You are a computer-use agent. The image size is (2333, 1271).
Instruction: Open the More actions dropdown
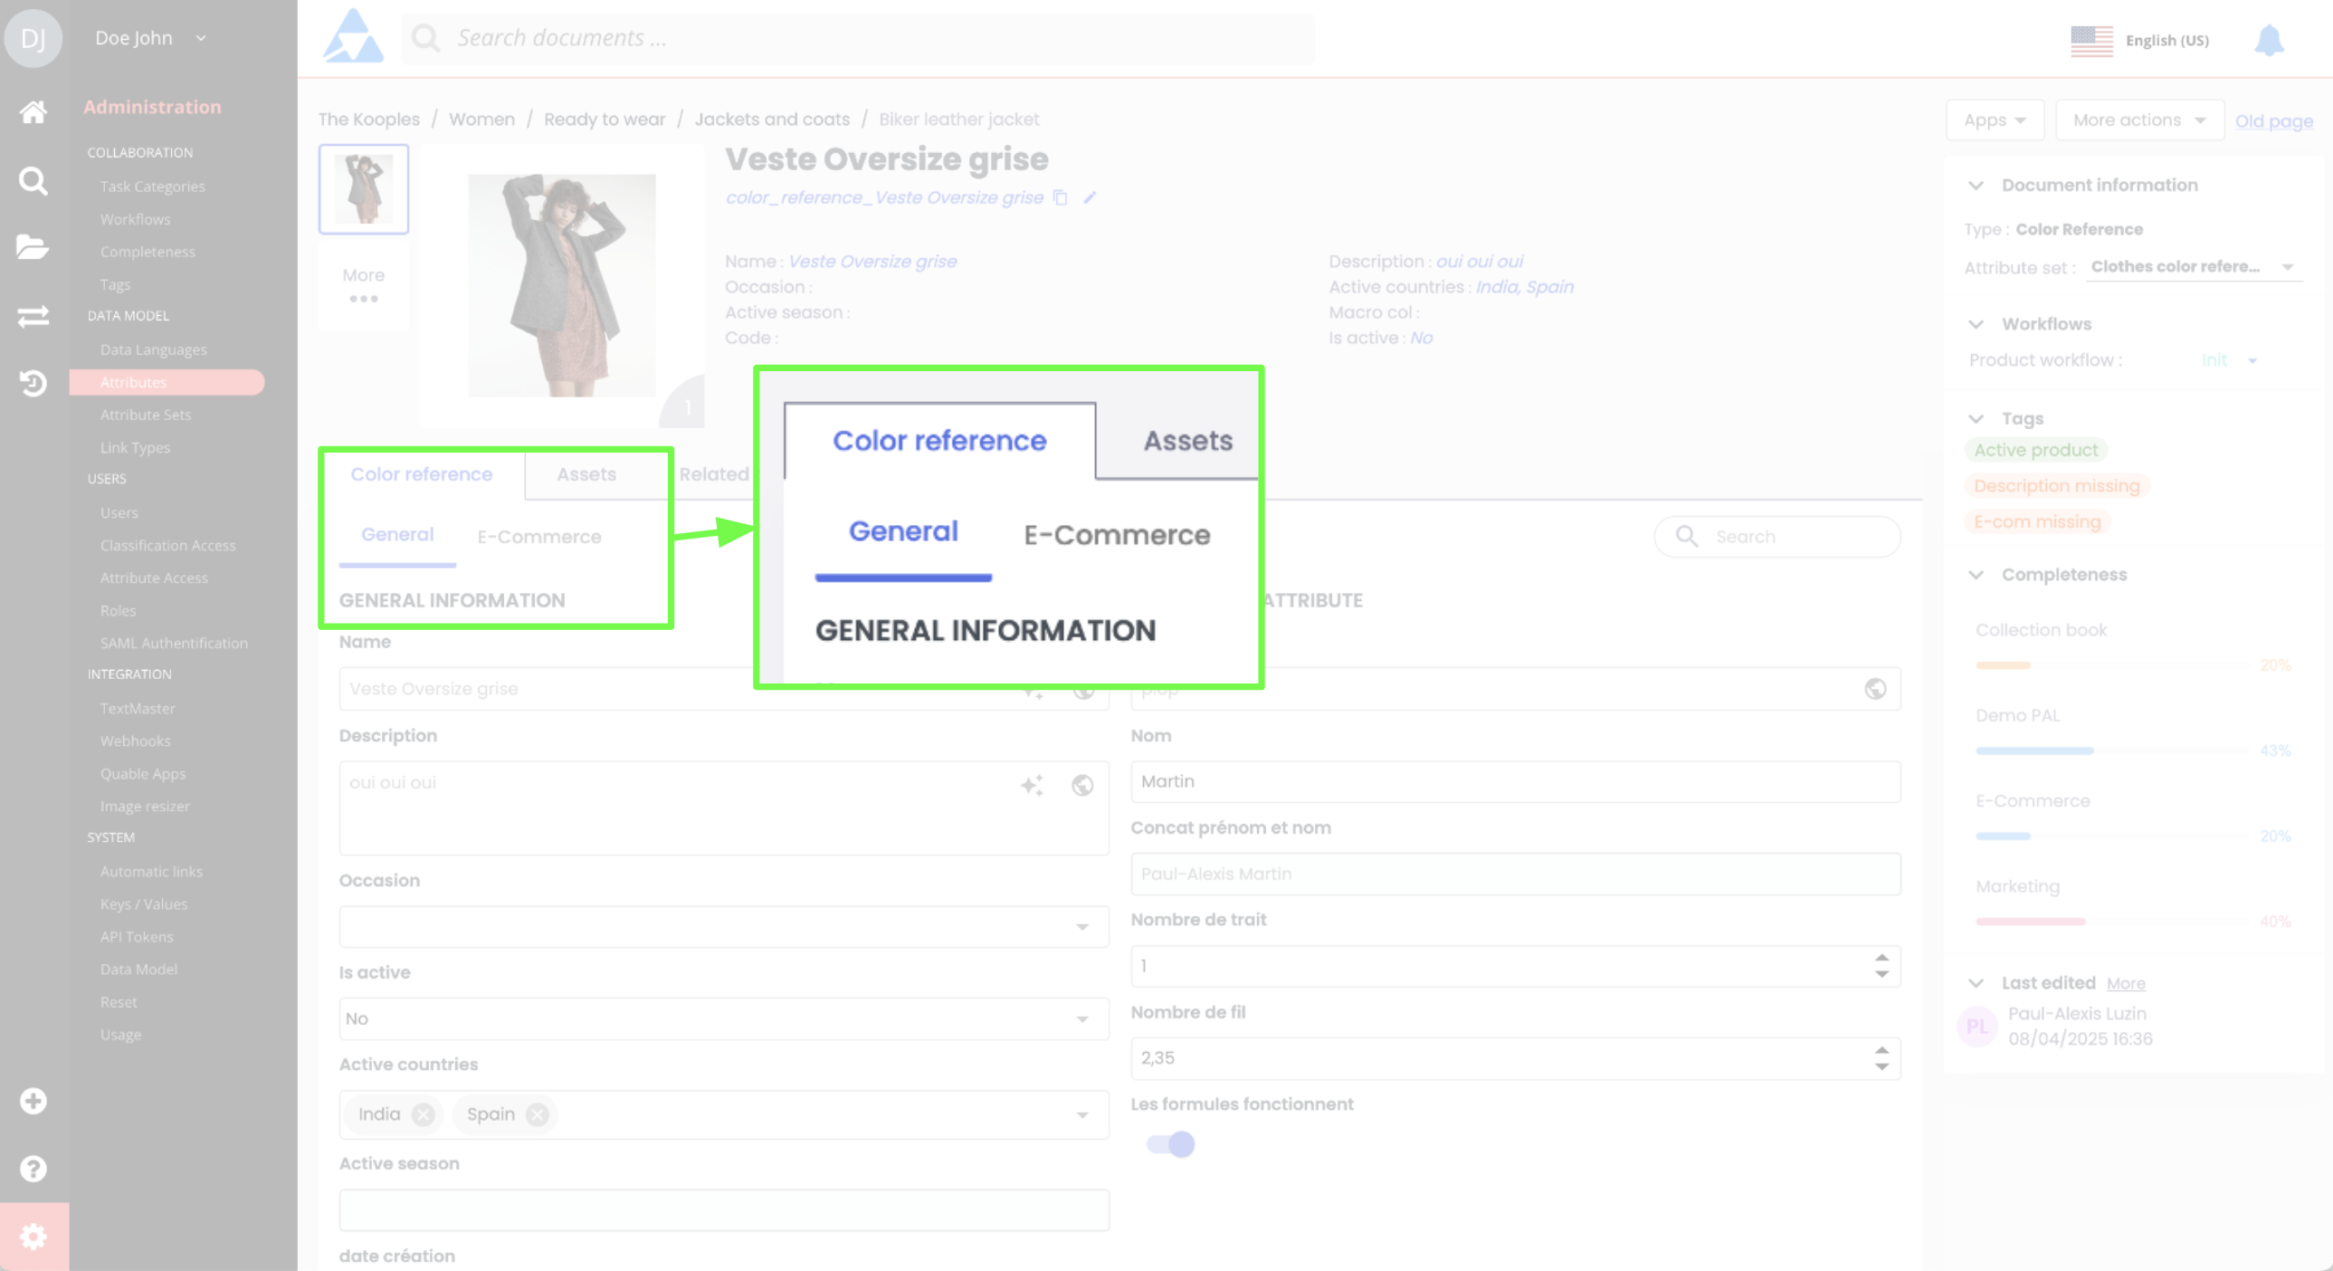(2138, 120)
